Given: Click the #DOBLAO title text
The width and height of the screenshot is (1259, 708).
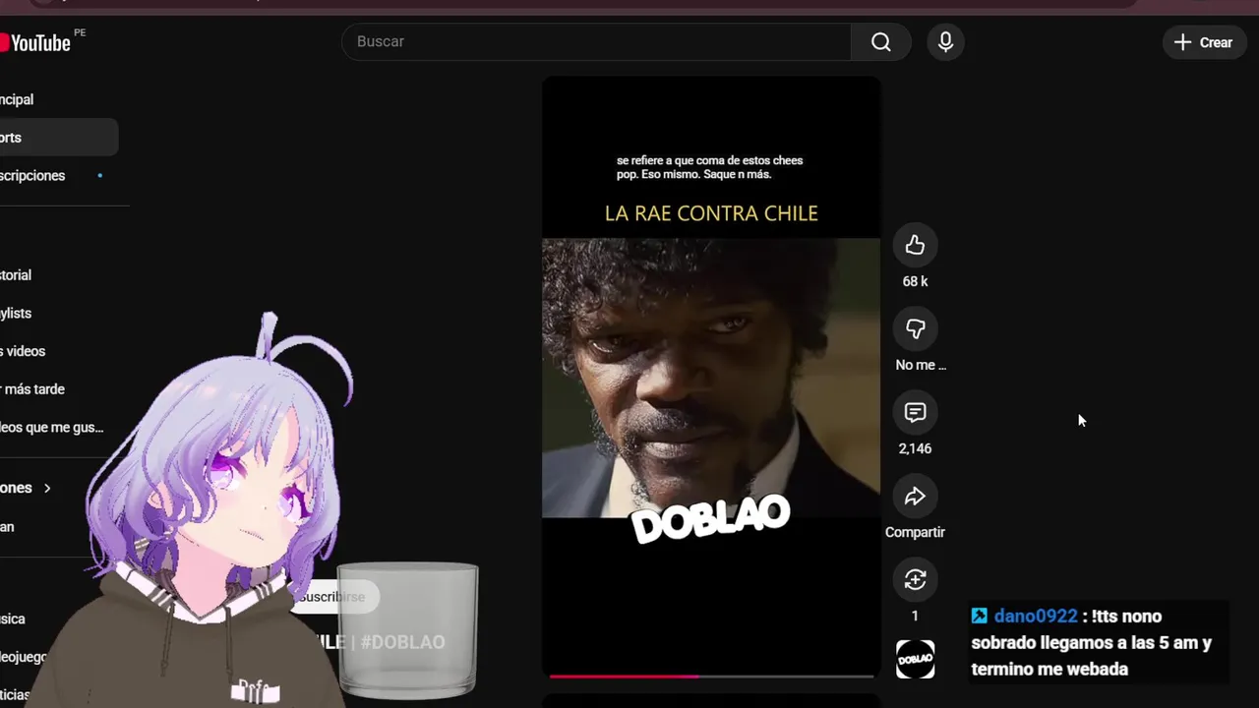Looking at the screenshot, I should (x=402, y=642).
